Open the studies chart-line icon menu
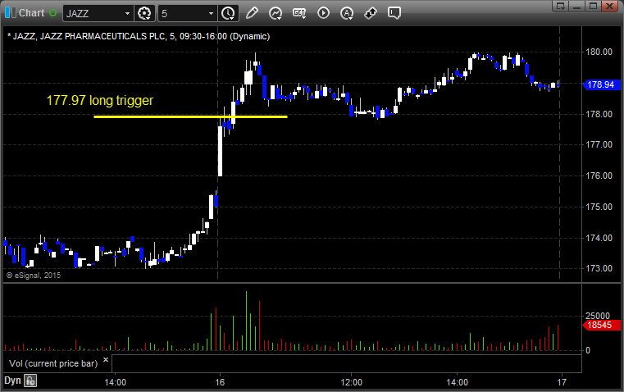 click(276, 13)
